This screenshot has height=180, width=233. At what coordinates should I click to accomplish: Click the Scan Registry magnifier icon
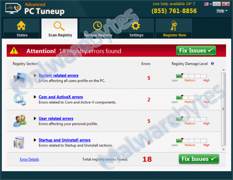59,26
